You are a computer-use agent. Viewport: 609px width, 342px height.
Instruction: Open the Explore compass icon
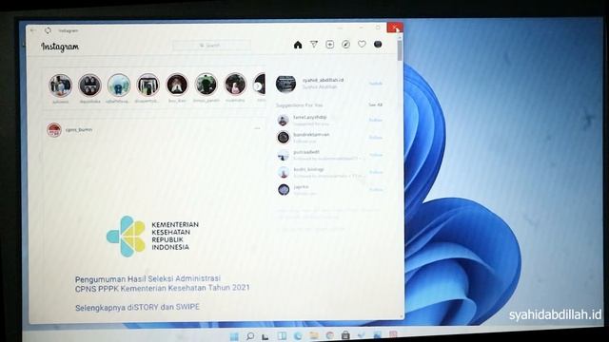coord(345,45)
